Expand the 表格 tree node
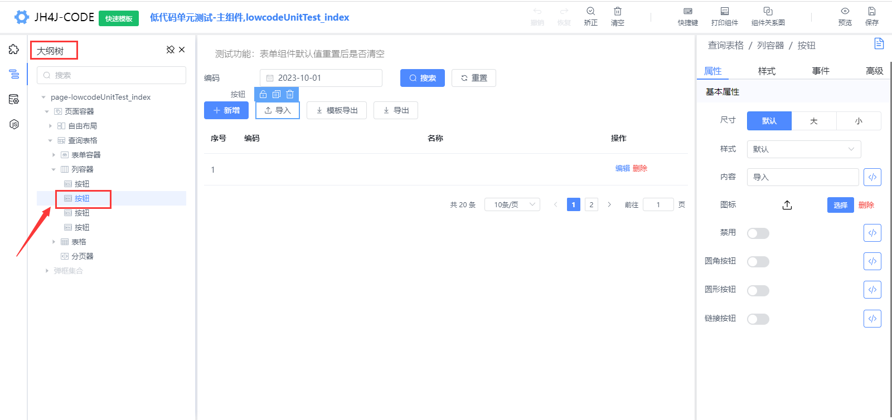 [54, 242]
